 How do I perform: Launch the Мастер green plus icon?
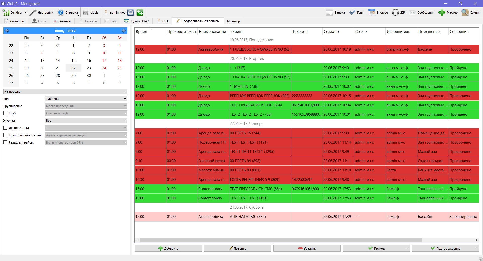click(x=442, y=12)
